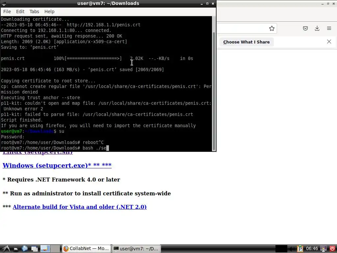Screen dimensions: 337x253
Task: Close the Firefox window
Action: click(x=334, y=4)
